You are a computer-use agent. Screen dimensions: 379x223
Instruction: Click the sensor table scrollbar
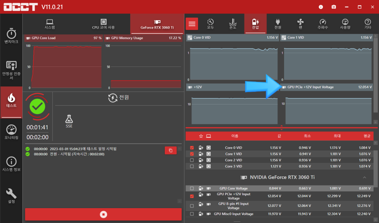tap(375, 169)
